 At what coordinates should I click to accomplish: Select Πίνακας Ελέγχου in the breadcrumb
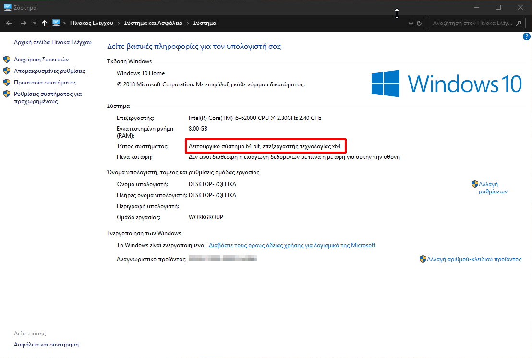pos(91,23)
